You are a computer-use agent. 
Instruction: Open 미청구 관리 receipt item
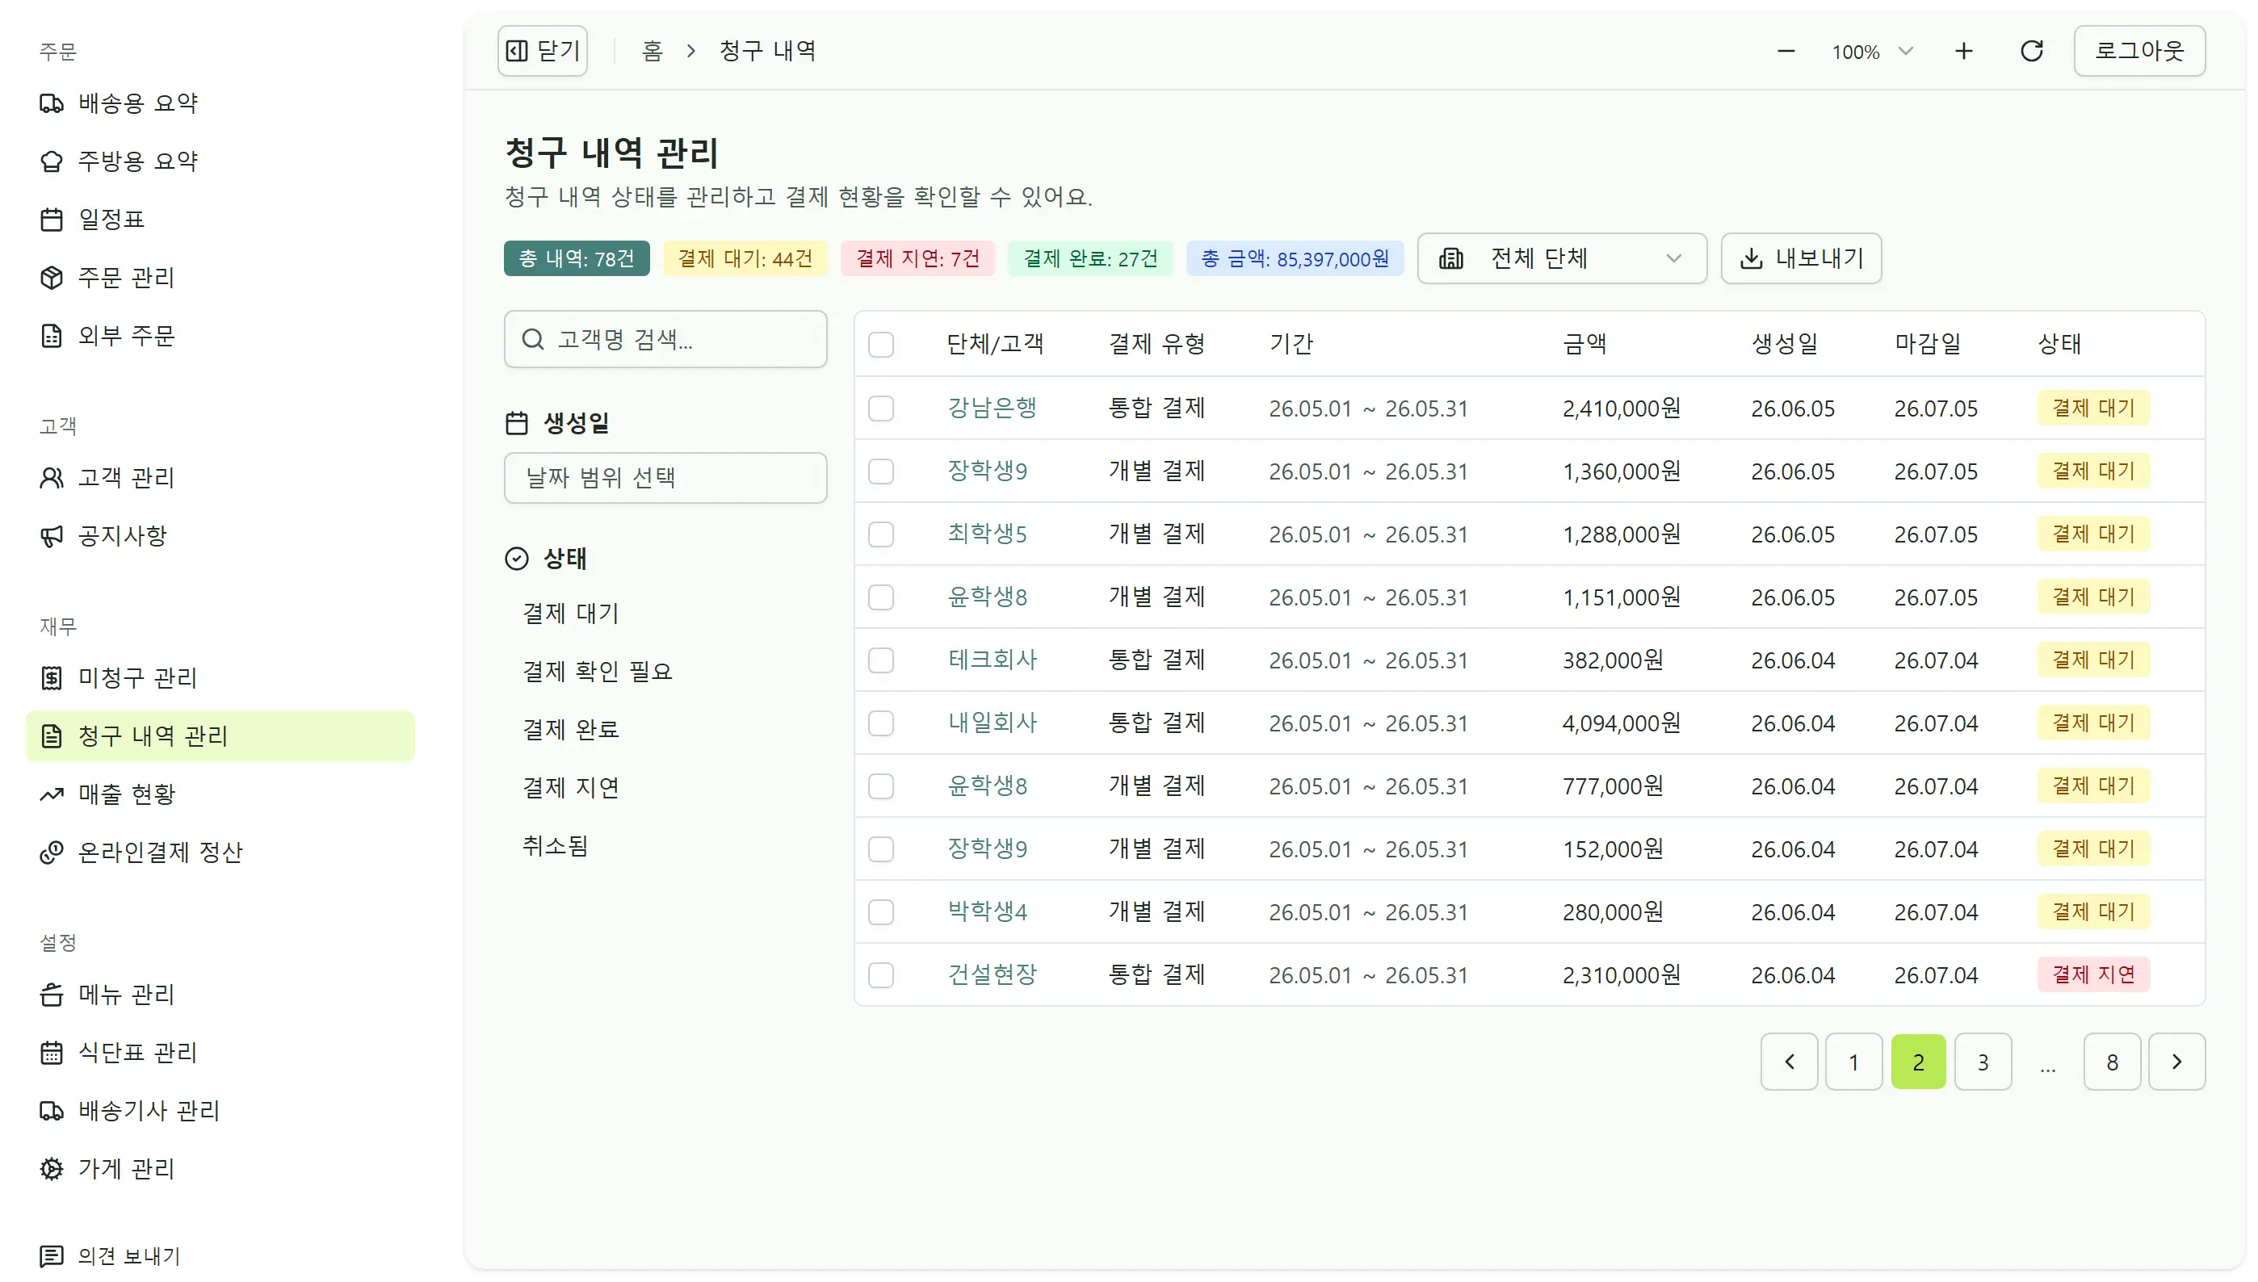pyautogui.click(x=220, y=677)
